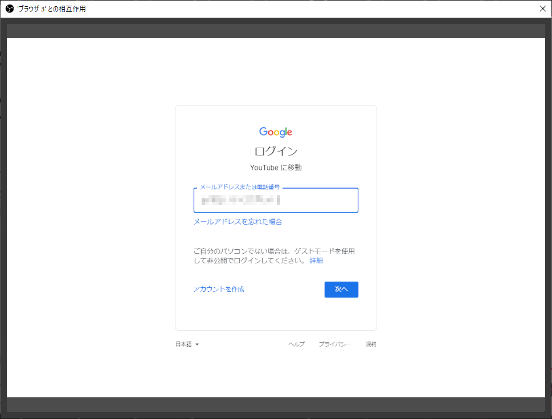Viewport: 552px width, 419px height.
Task: Click 詳細 to learn about guest mode
Action: (317, 260)
